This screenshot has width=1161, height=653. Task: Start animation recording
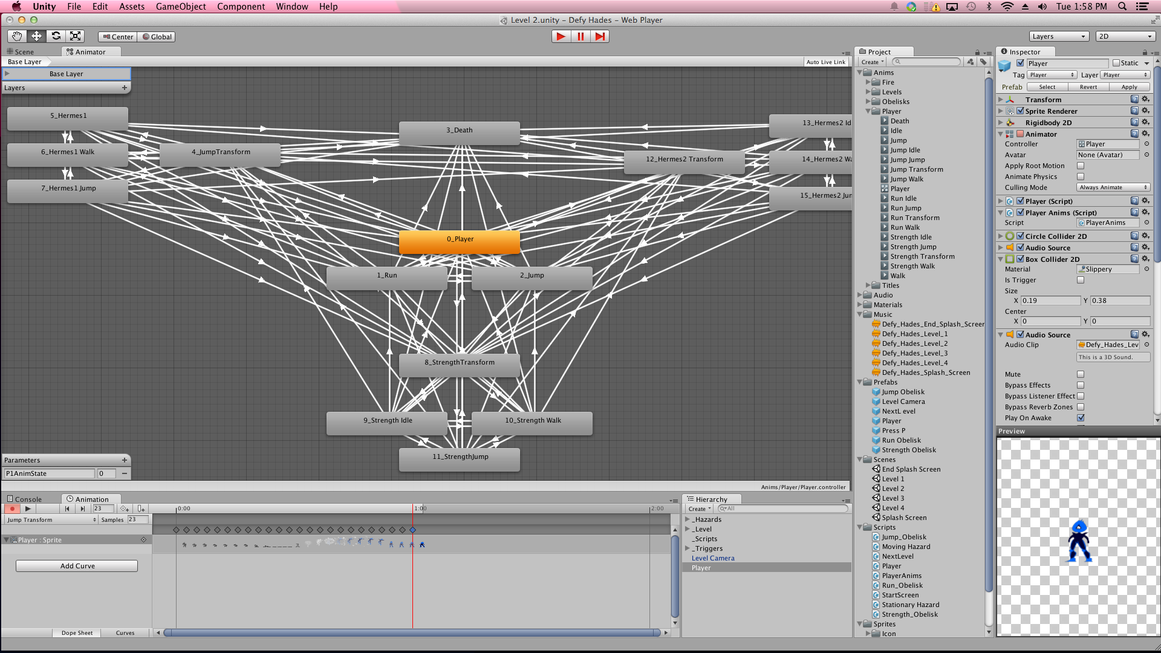pos(11,509)
